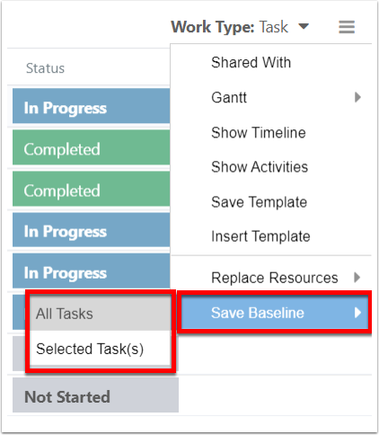Choose Selected Task(s) baseline option
This screenshot has height=435, width=379.
(x=101, y=349)
